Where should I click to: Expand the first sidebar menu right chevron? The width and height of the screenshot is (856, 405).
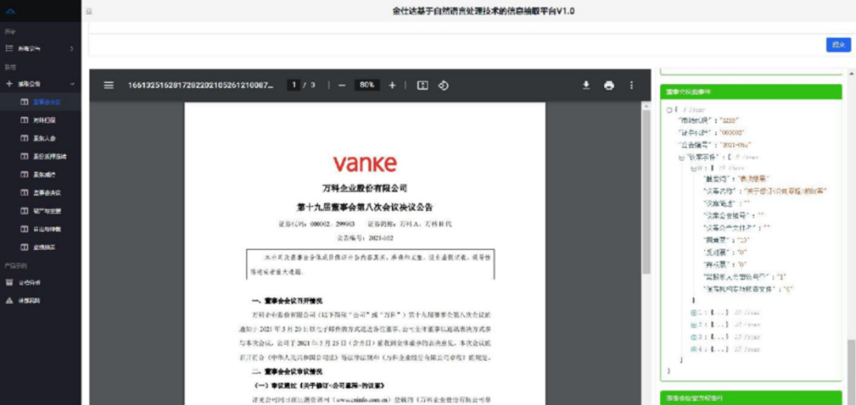point(72,48)
